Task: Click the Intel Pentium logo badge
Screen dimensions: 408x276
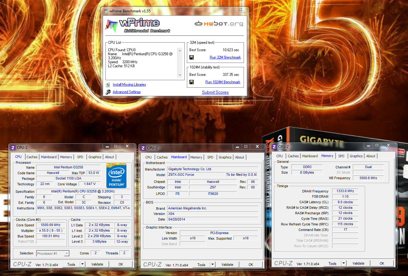Action: tap(116, 175)
